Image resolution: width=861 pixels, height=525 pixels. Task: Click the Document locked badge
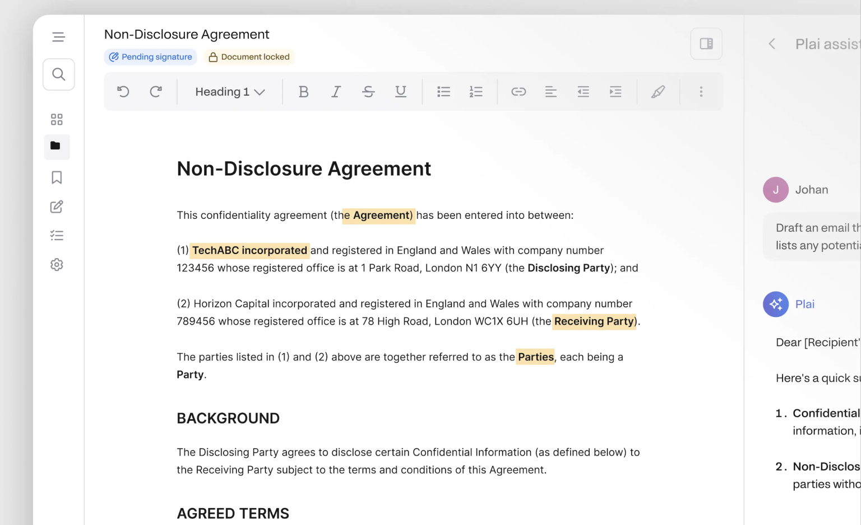pyautogui.click(x=249, y=57)
